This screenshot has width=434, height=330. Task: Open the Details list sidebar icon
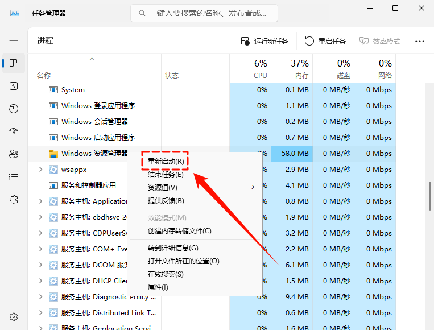click(14, 176)
